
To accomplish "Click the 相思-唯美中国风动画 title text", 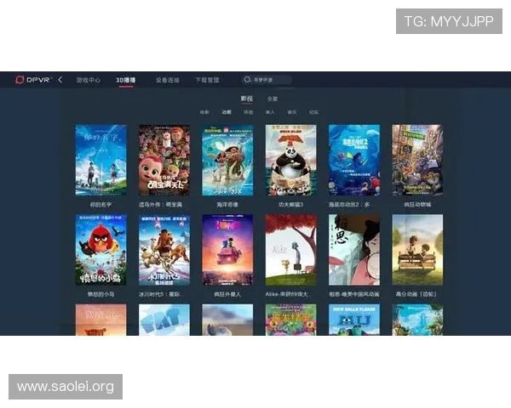I will click(x=354, y=294).
